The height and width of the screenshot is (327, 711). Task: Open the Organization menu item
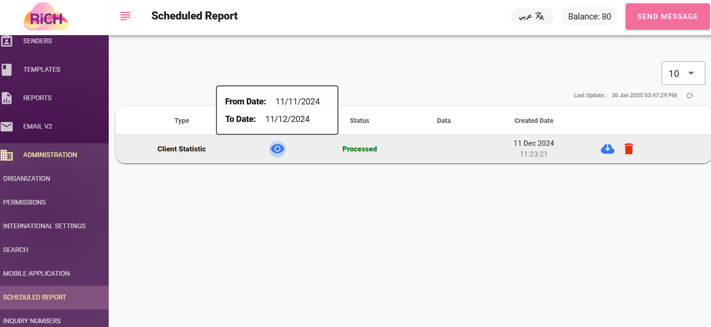(x=27, y=178)
